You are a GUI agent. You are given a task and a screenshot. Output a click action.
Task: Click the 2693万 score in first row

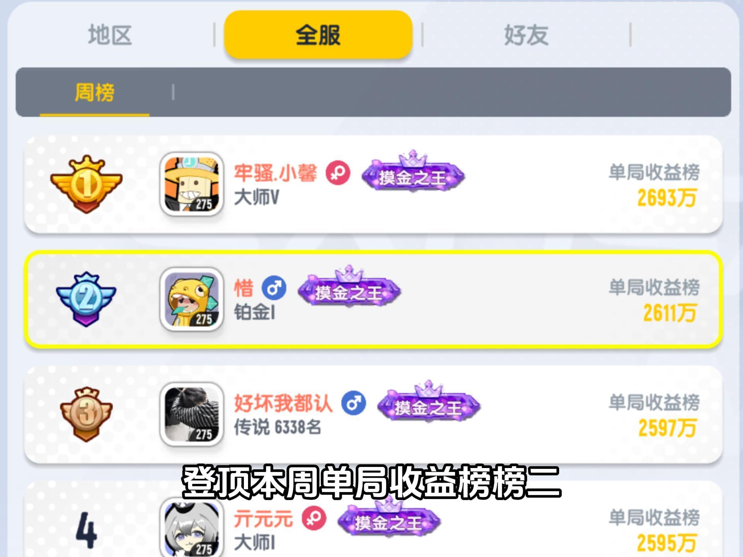coord(667,198)
